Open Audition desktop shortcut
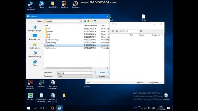This screenshot has height=111, width=198. pos(41,84)
